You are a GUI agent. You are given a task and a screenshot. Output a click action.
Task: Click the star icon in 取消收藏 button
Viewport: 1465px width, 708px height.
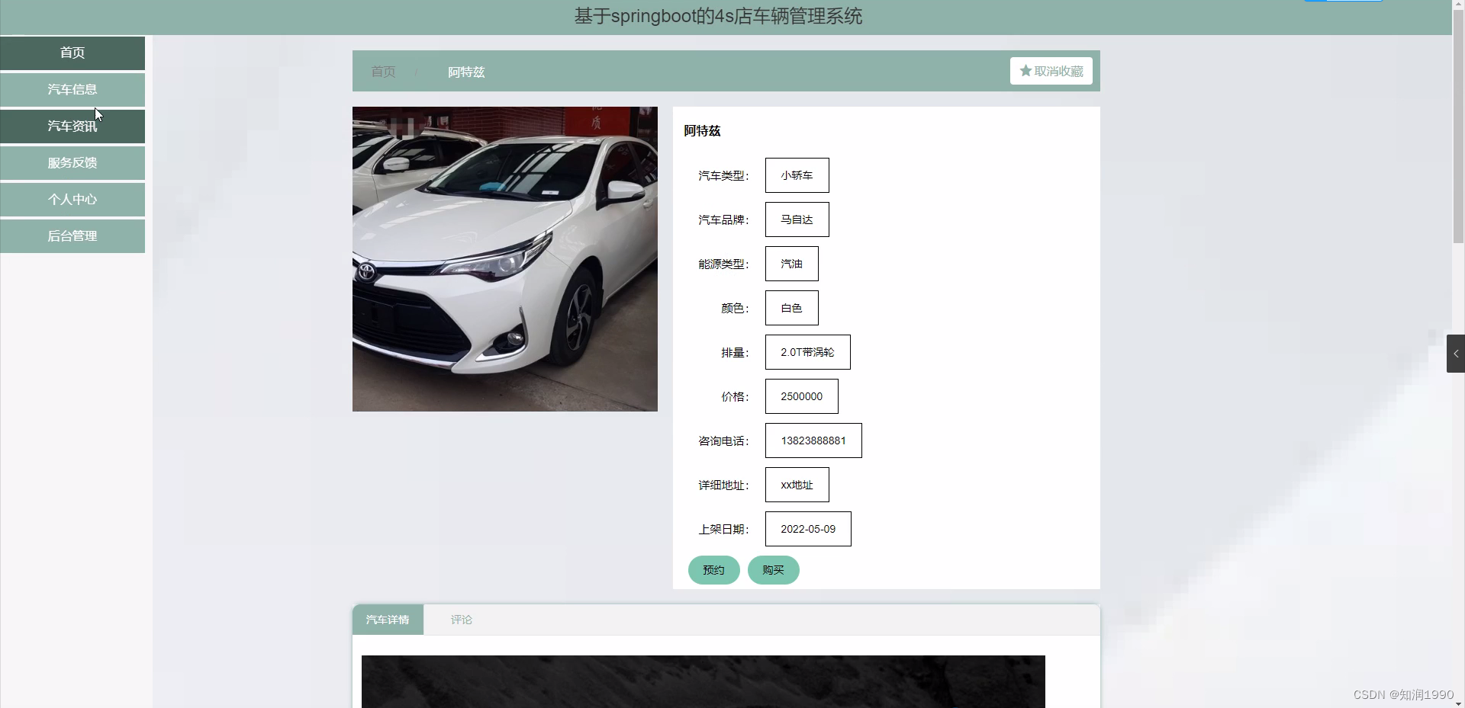tap(1024, 71)
